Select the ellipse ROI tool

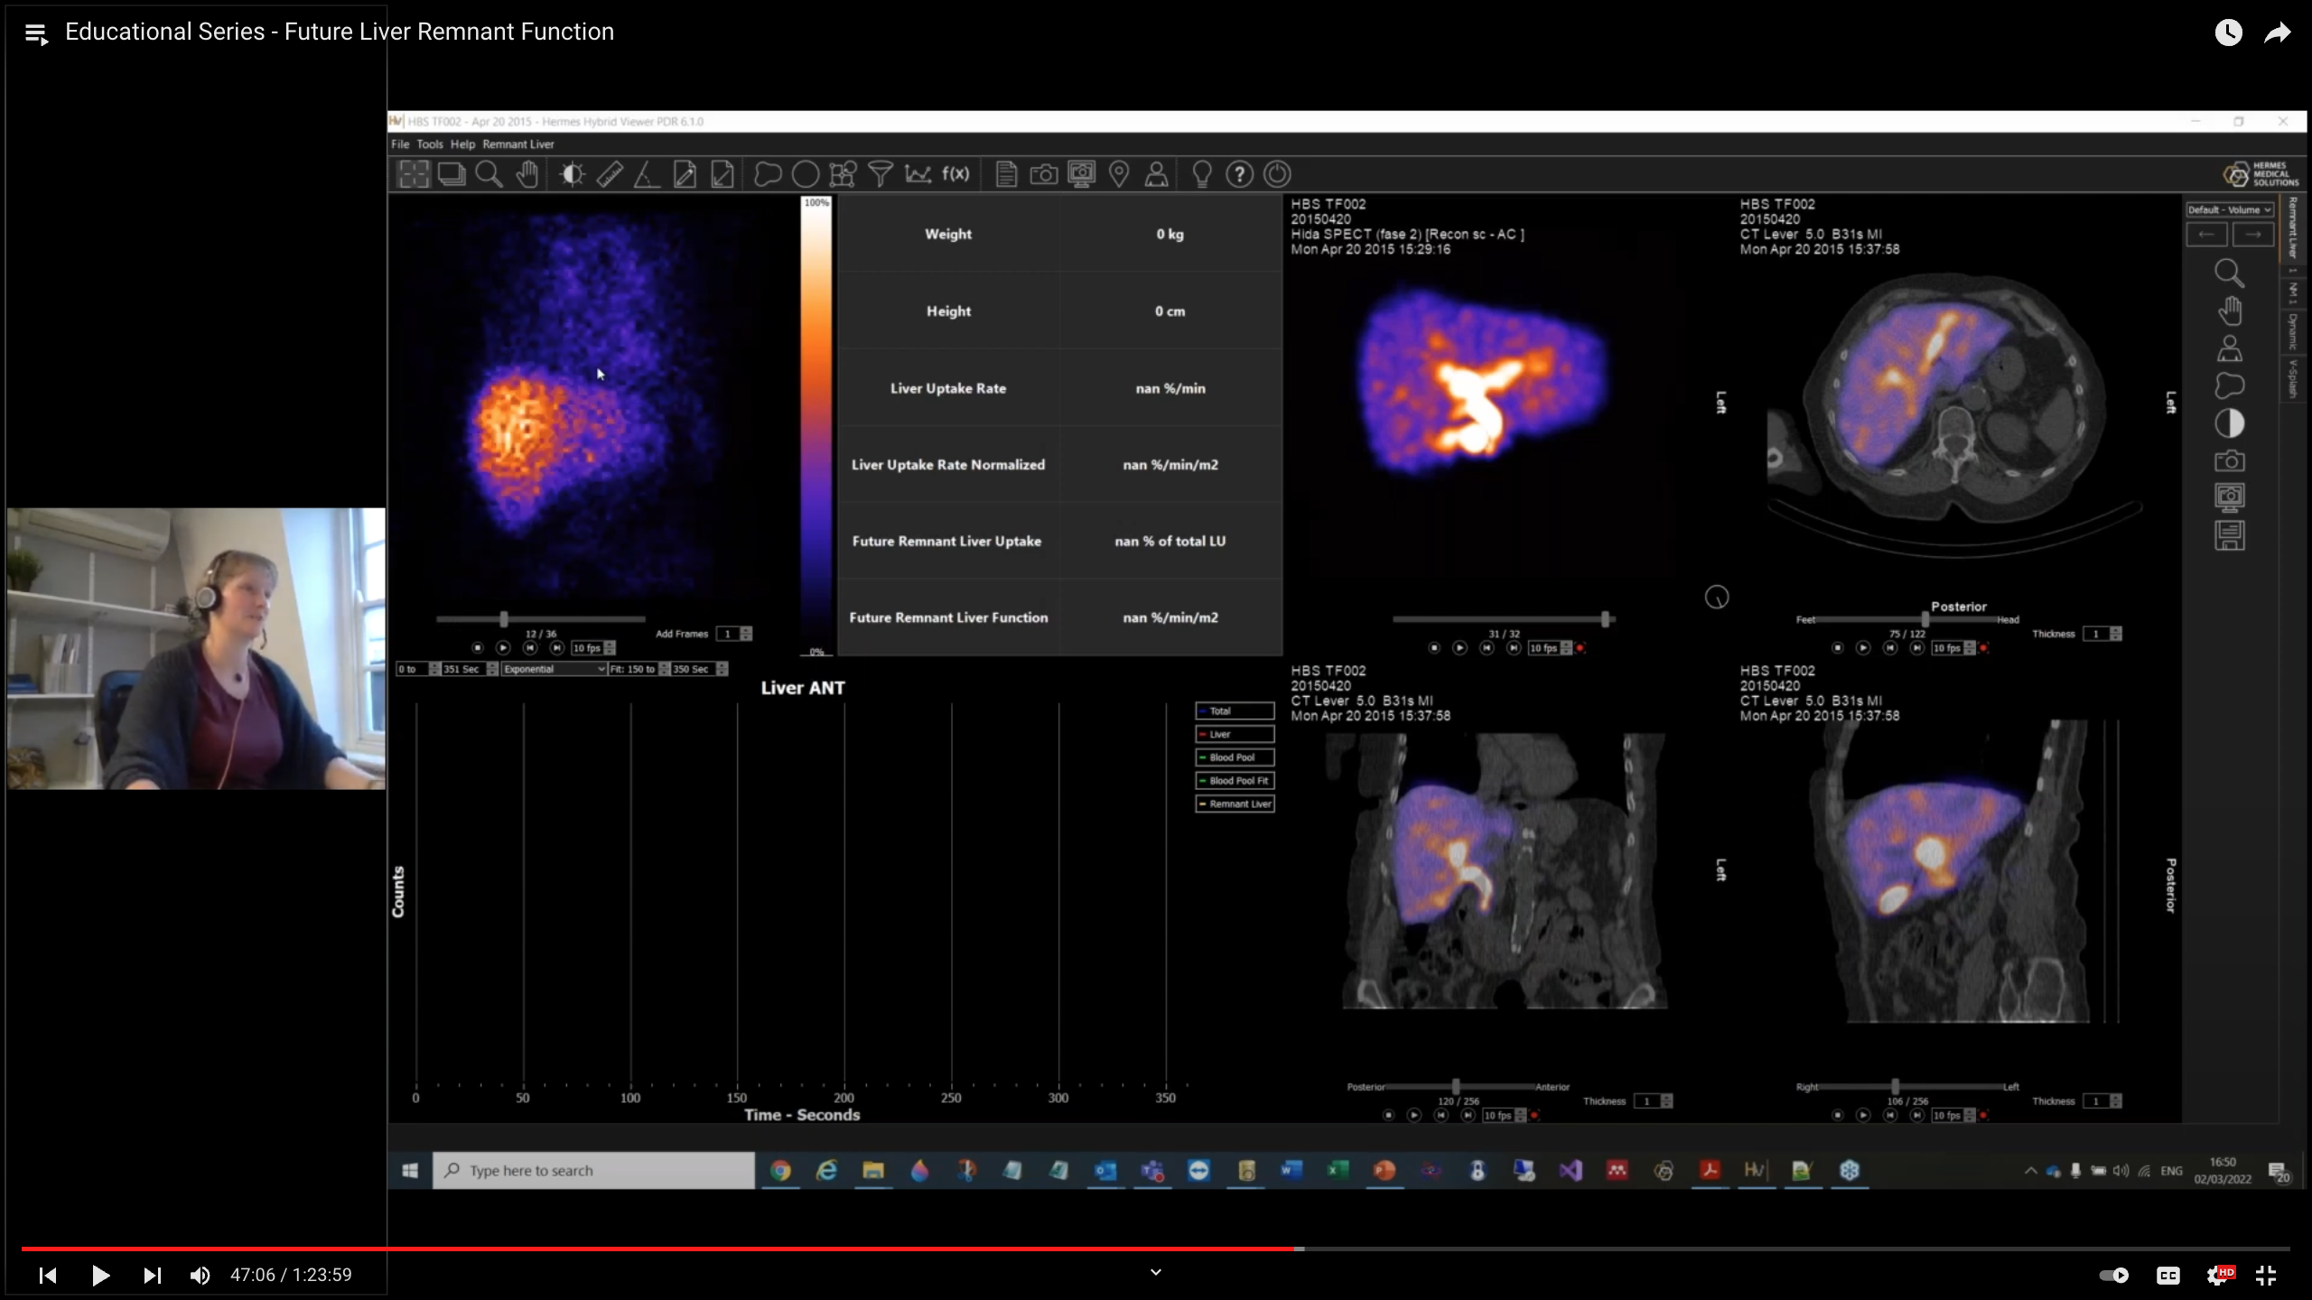805,174
